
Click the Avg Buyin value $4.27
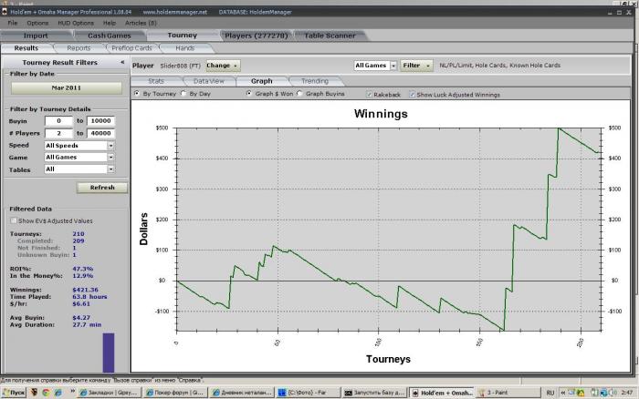(81, 318)
